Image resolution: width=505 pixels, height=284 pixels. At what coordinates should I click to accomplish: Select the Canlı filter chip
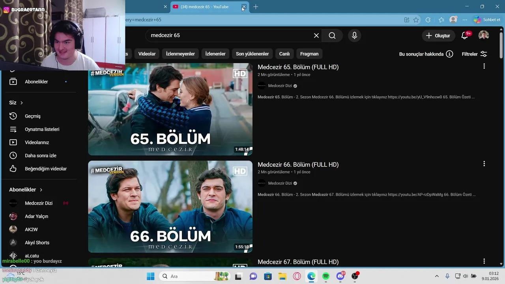pyautogui.click(x=284, y=54)
